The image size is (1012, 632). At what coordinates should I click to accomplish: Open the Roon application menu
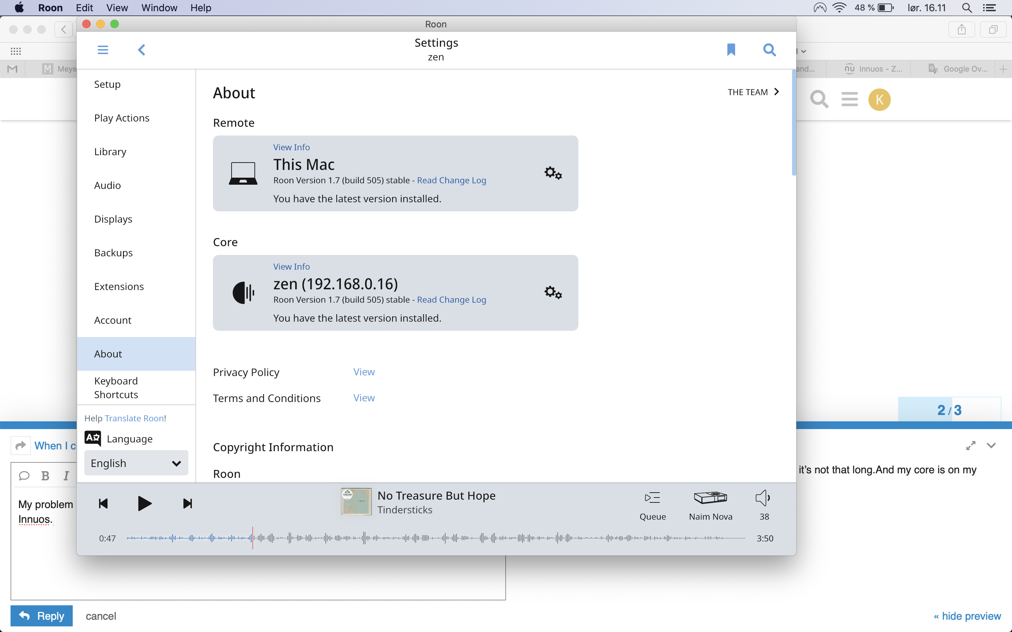click(x=50, y=8)
